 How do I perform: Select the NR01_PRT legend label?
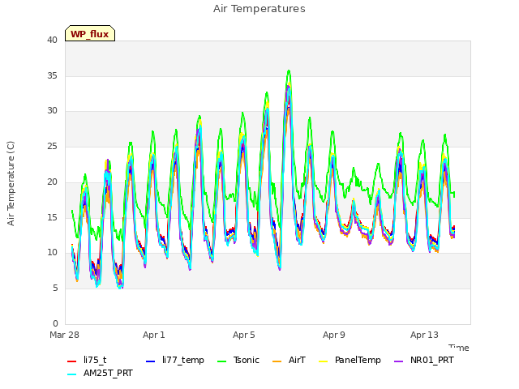click(432, 360)
